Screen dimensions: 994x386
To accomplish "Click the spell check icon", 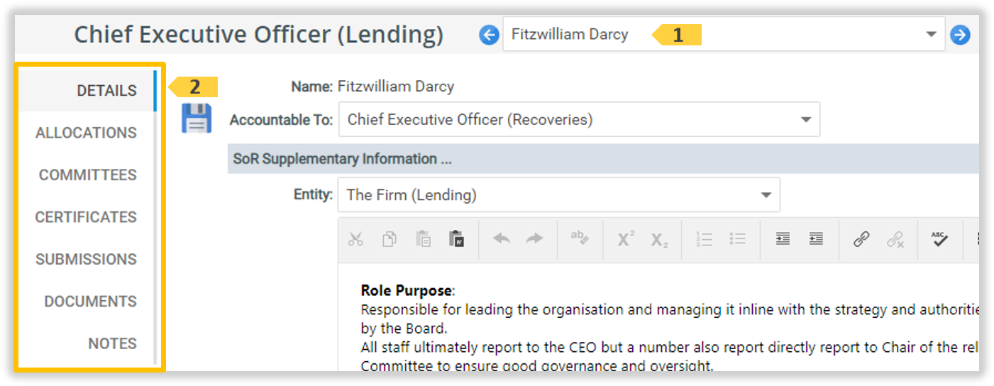I will coord(939,239).
